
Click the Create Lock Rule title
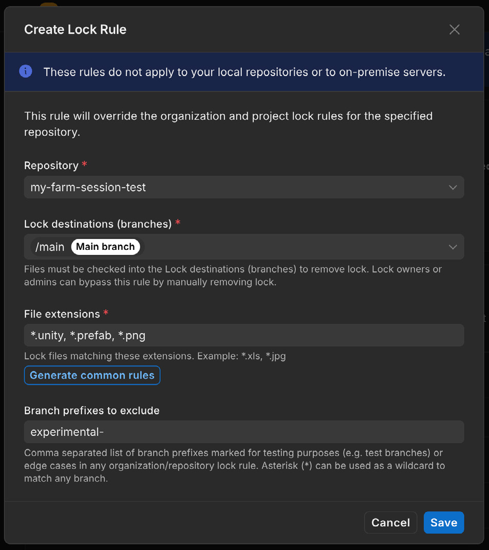click(76, 29)
